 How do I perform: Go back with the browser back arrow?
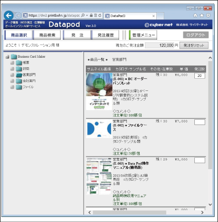(9, 15)
